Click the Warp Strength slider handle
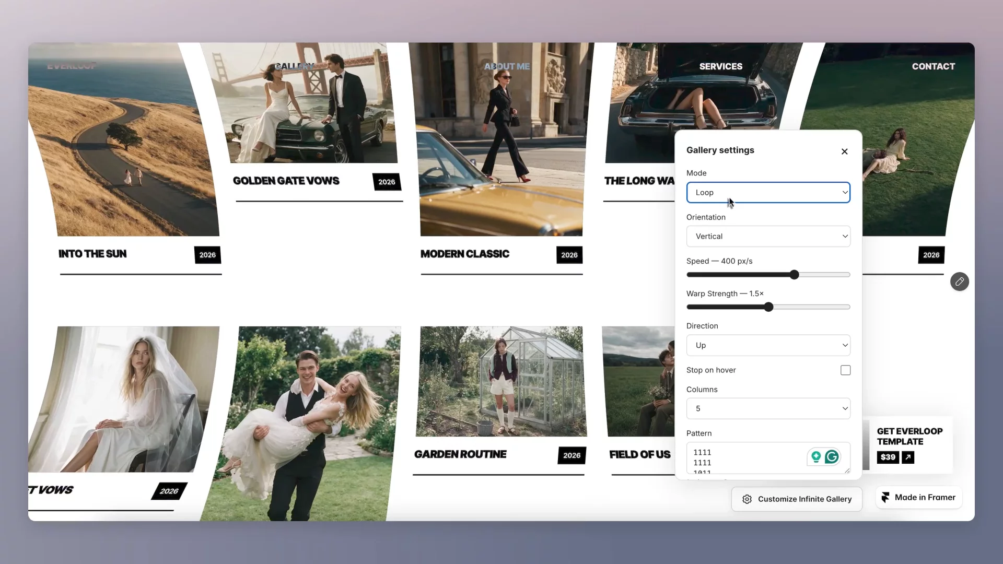This screenshot has width=1003, height=564. pyautogui.click(x=768, y=307)
